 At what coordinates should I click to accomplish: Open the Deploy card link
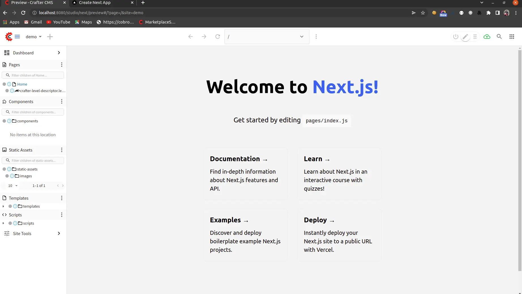tap(339, 235)
